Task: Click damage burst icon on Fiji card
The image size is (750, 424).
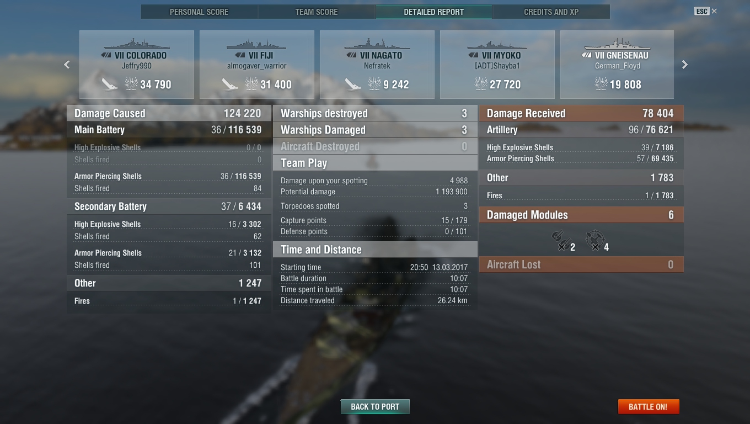Action: coord(252,84)
